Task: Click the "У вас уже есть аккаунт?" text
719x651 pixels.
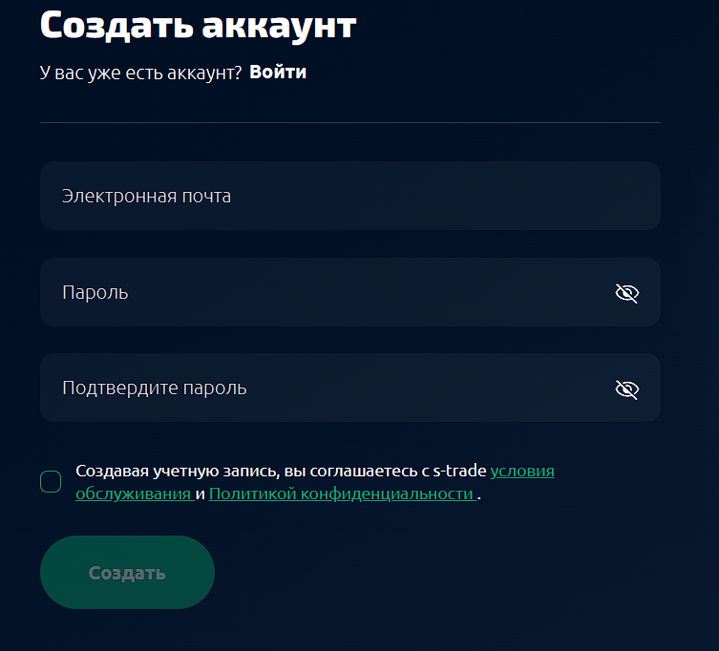Action: click(140, 72)
